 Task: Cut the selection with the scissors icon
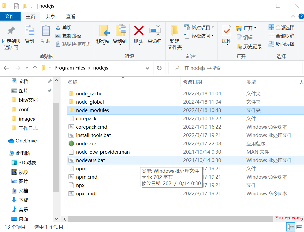[64, 28]
